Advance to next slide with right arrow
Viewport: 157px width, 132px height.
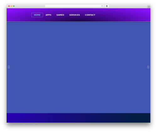148,67
